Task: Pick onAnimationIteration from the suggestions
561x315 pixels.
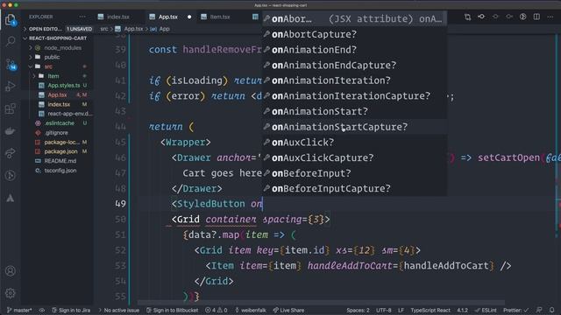Action: pos(354,80)
